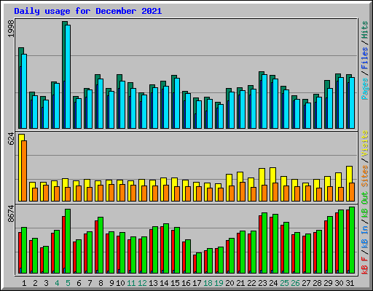
Task: Click the cyan files bar for day 23
Action: coord(264,101)
